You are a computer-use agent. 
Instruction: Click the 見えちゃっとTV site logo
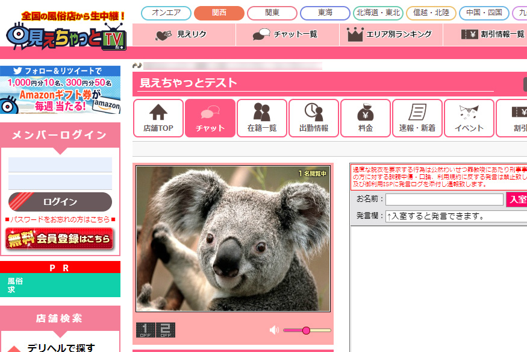66,36
